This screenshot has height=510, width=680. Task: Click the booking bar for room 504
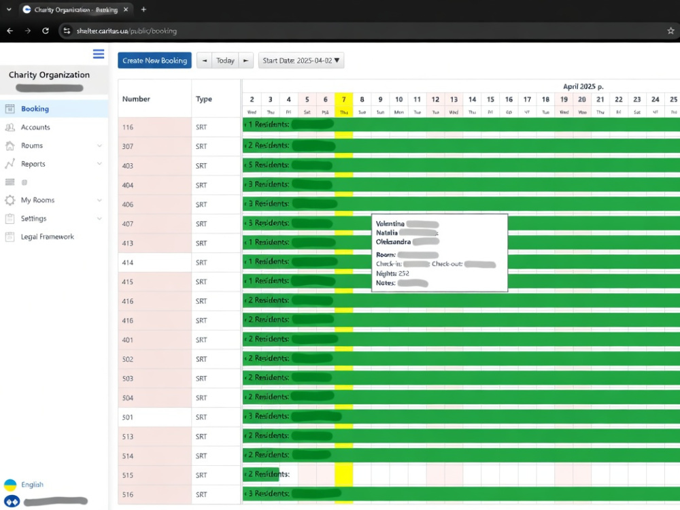click(461, 397)
